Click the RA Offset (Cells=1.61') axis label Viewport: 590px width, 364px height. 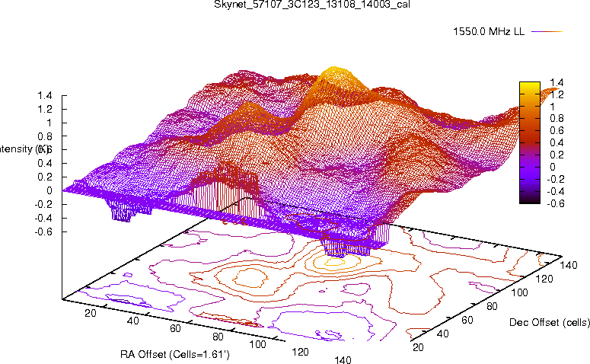pos(175,354)
